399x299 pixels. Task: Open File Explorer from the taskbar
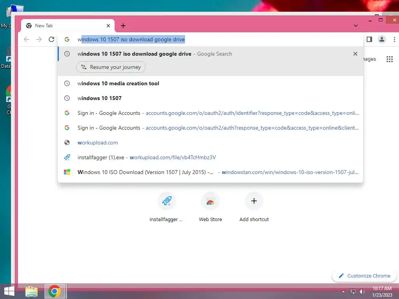pos(32,291)
